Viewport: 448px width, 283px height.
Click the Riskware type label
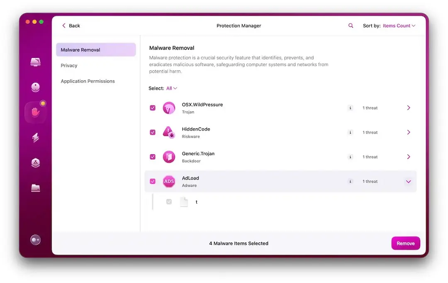(191, 137)
